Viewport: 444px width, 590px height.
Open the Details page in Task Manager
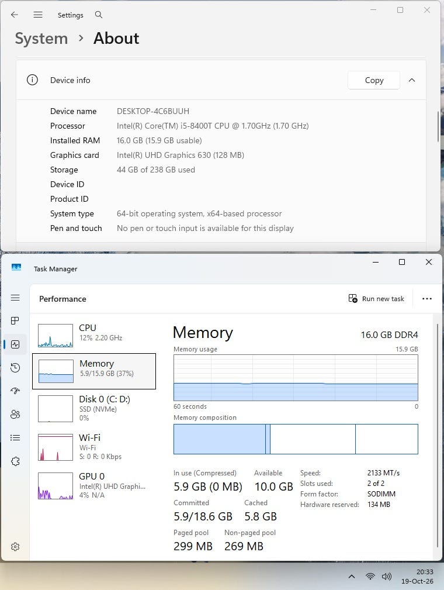point(15,437)
